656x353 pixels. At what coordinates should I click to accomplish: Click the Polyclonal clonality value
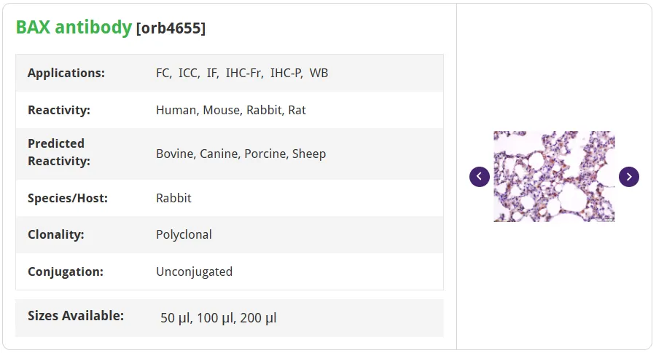click(184, 235)
